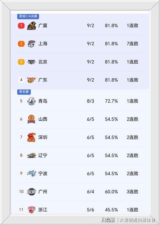Select the 季后赛 section label
160x225 pixels.
pyautogui.click(x=24, y=92)
